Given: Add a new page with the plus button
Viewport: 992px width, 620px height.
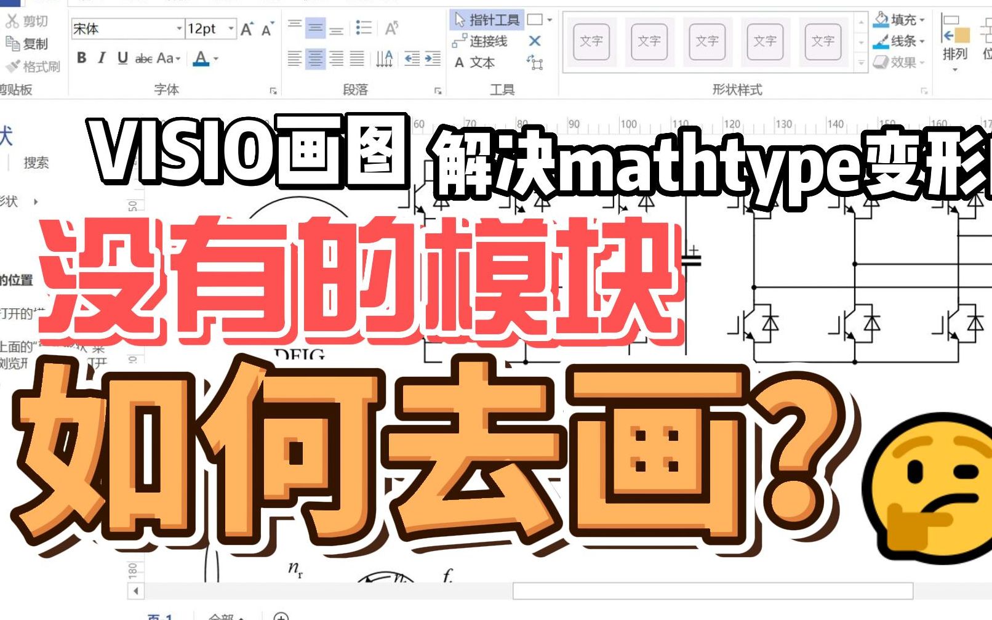Looking at the screenshot, I should 281,616.
